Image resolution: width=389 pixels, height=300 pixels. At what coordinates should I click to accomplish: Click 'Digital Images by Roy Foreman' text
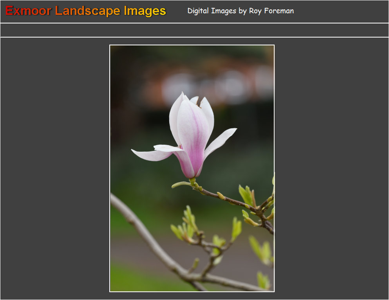click(240, 11)
